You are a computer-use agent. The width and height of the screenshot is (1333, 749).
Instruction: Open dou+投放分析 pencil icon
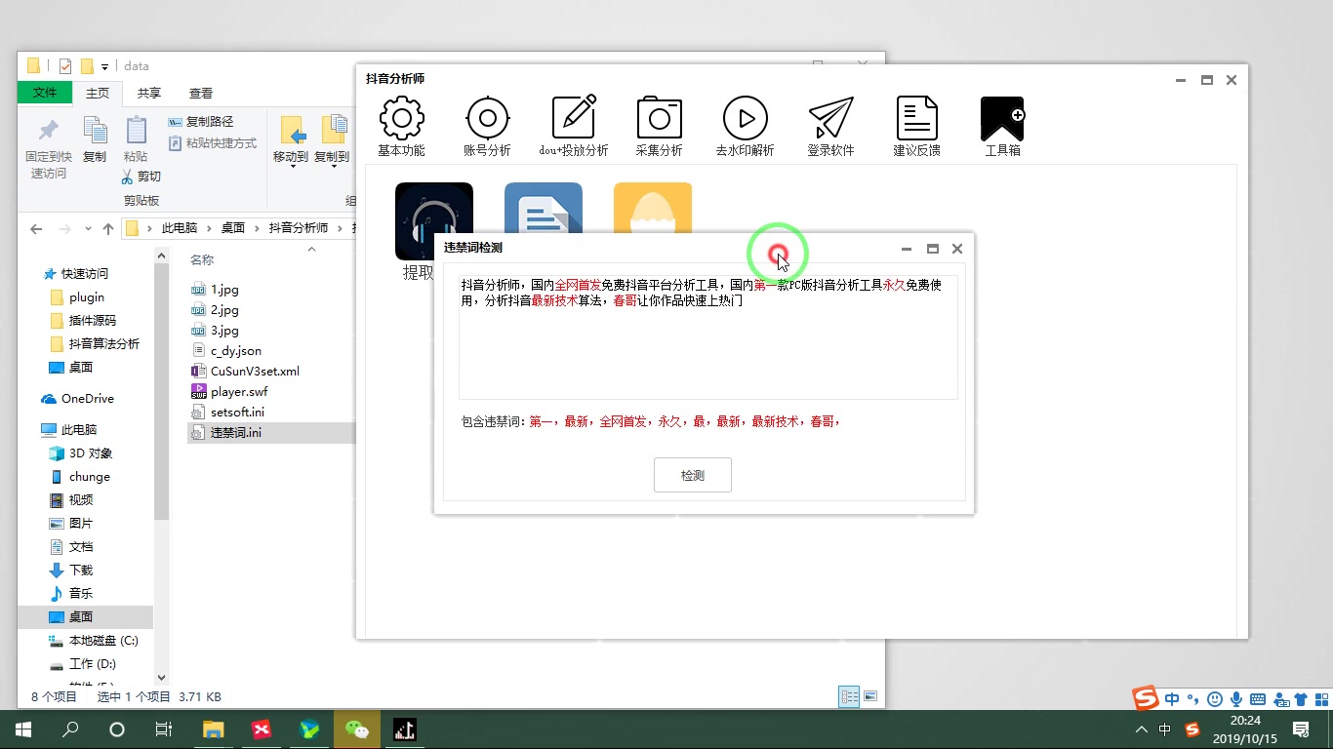[574, 119]
